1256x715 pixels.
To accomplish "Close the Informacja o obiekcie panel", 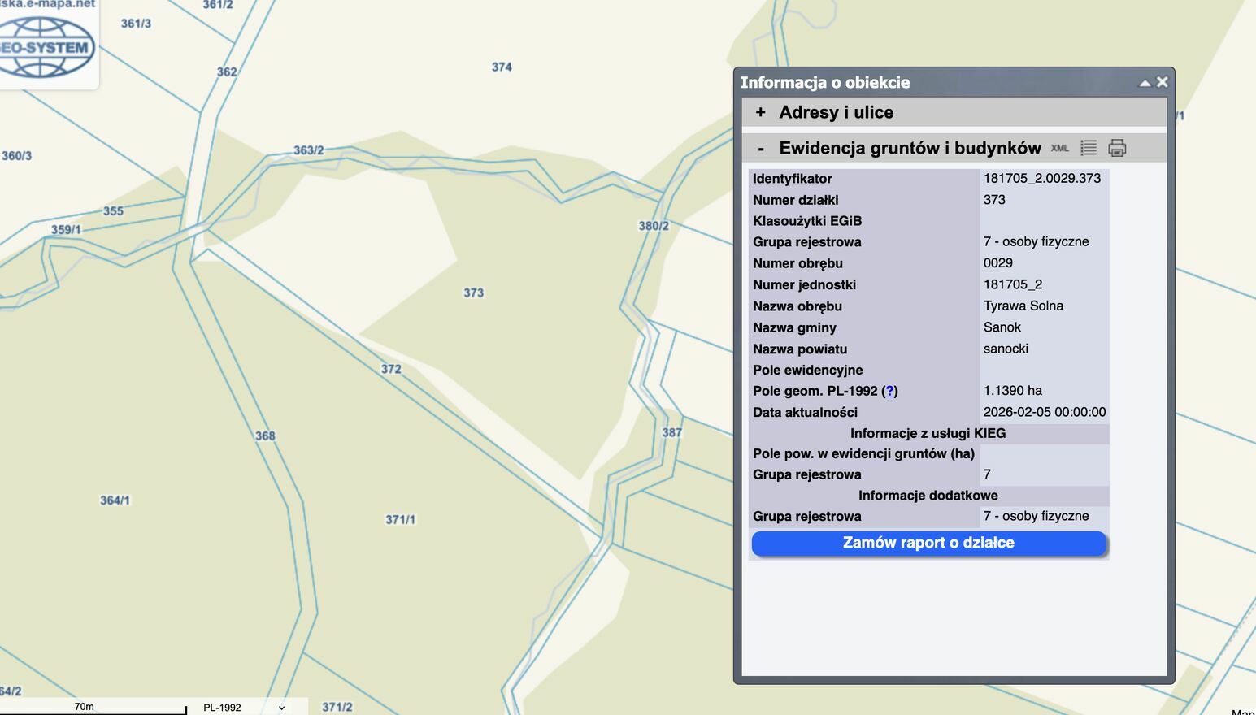I will click(1163, 82).
